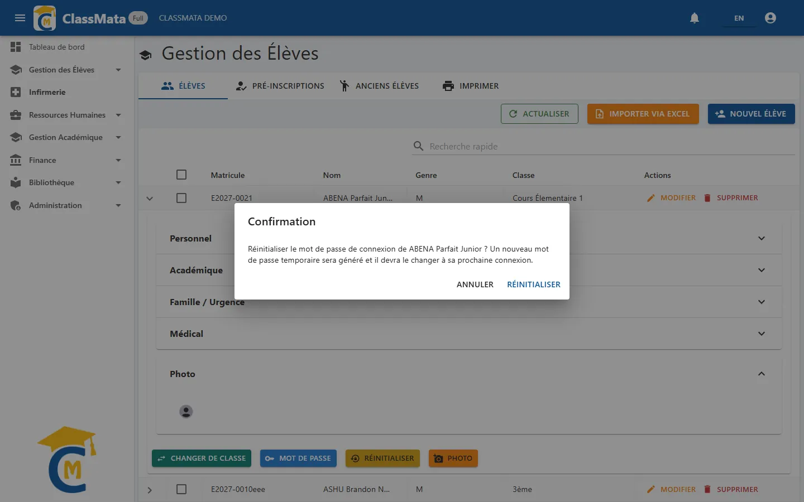Expand the Famille / Urgence panel chevron
The image size is (804, 502).
click(x=762, y=302)
